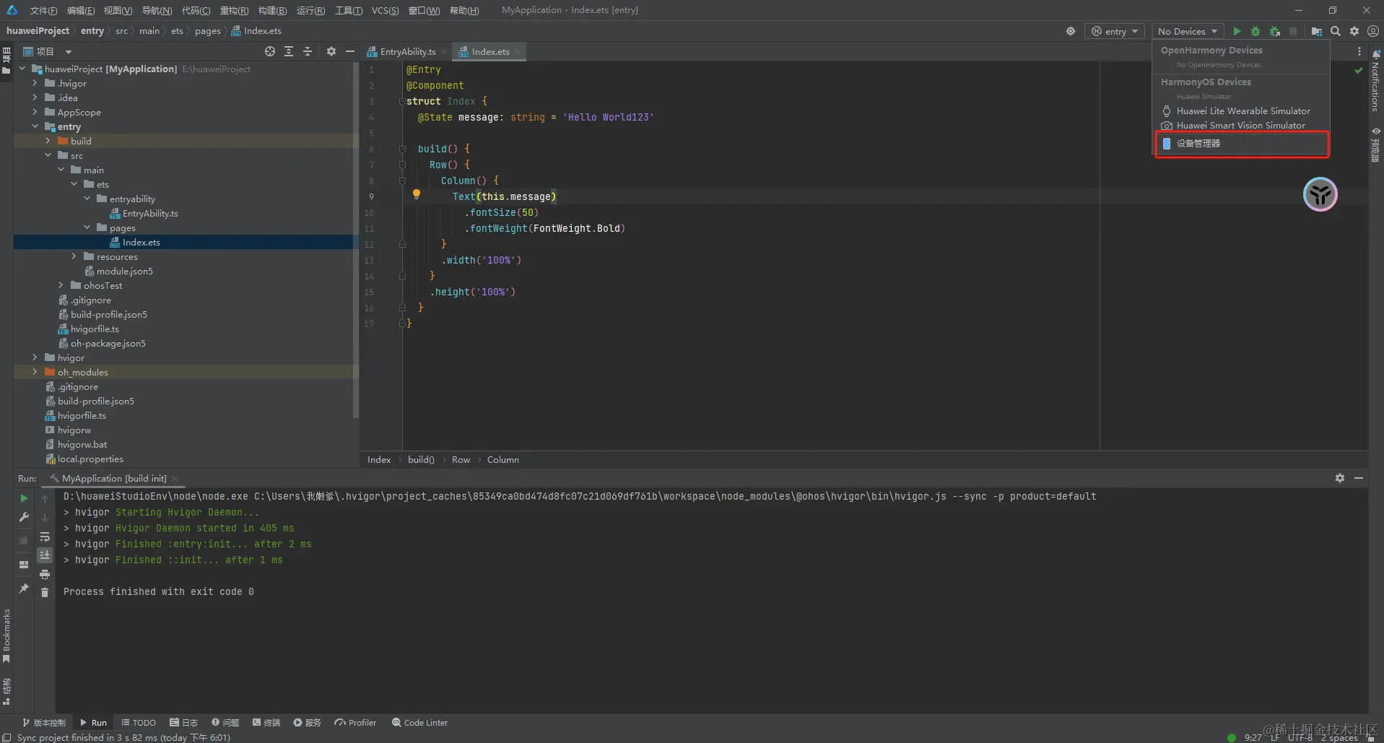Click the locate-file target icon in project panel
1384x743 pixels.
(x=269, y=51)
